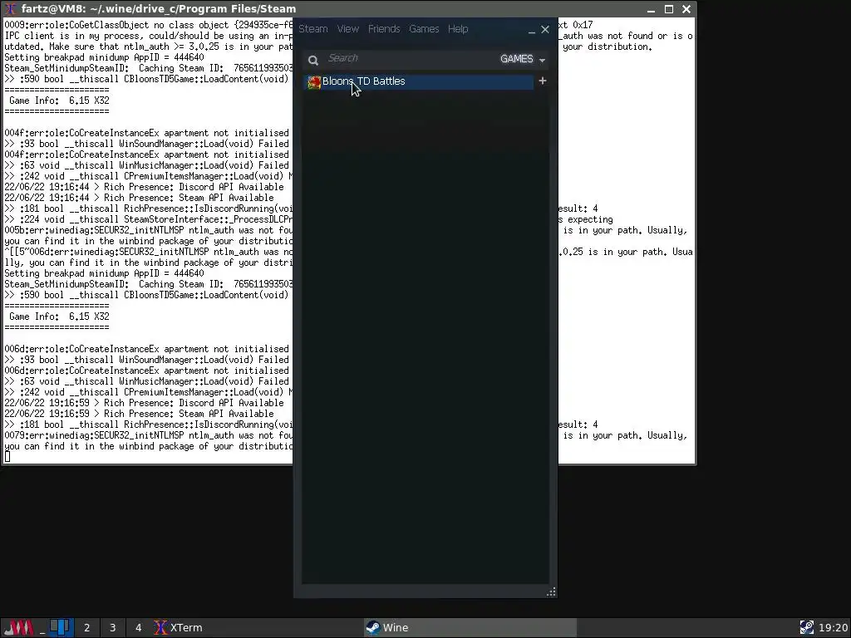
Task: Click the Bloons TD Battles game icon
Action: click(x=314, y=82)
